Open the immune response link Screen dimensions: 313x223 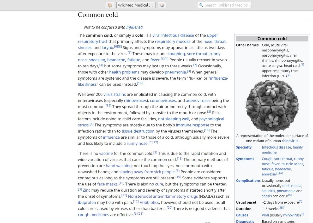(x=192, y=125)
